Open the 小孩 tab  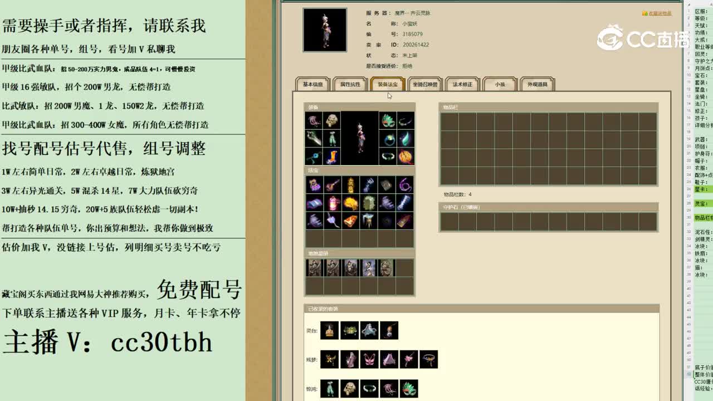pyautogui.click(x=500, y=85)
